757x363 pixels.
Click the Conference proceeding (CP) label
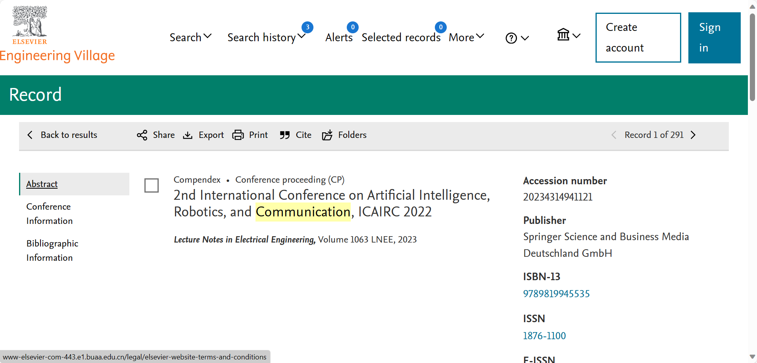(x=290, y=180)
